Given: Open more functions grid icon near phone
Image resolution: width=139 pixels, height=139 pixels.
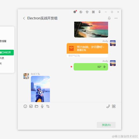Looking at the screenshot, I should pos(114,106).
